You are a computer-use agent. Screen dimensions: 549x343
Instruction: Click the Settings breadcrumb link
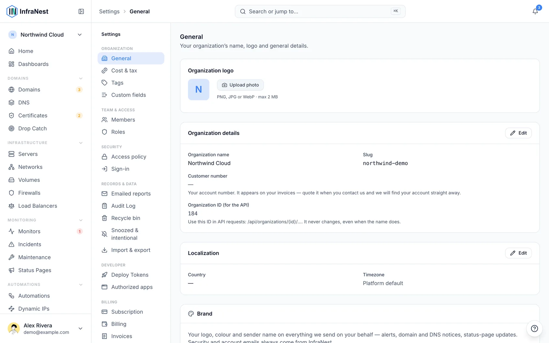pos(109,11)
